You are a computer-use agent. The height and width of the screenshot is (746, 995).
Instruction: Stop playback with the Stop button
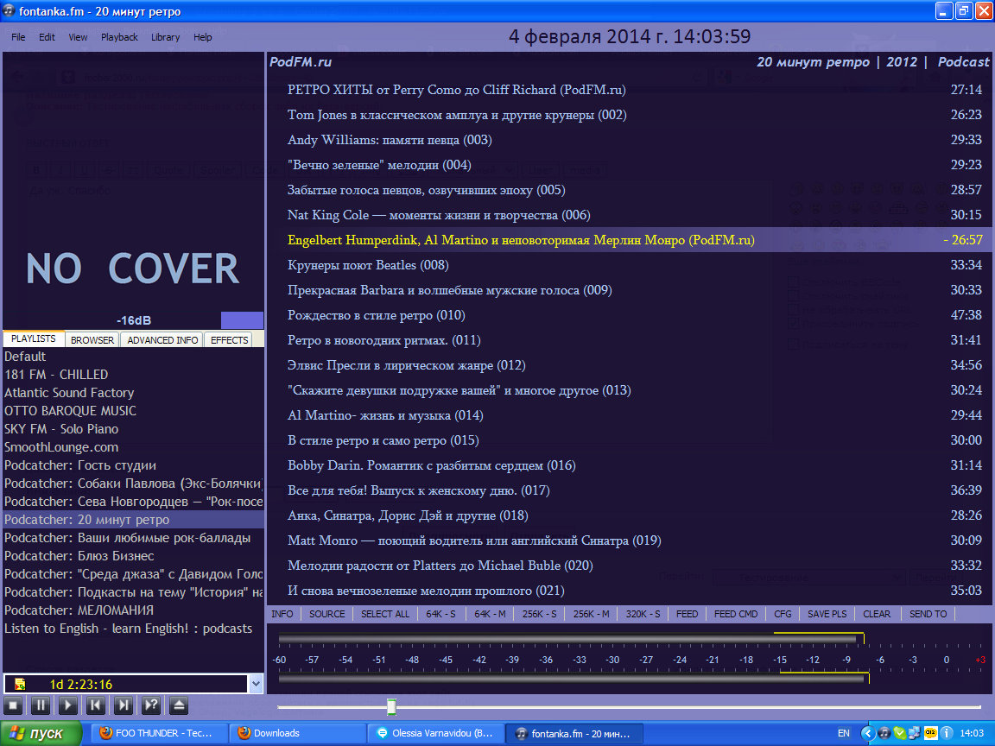click(x=13, y=705)
